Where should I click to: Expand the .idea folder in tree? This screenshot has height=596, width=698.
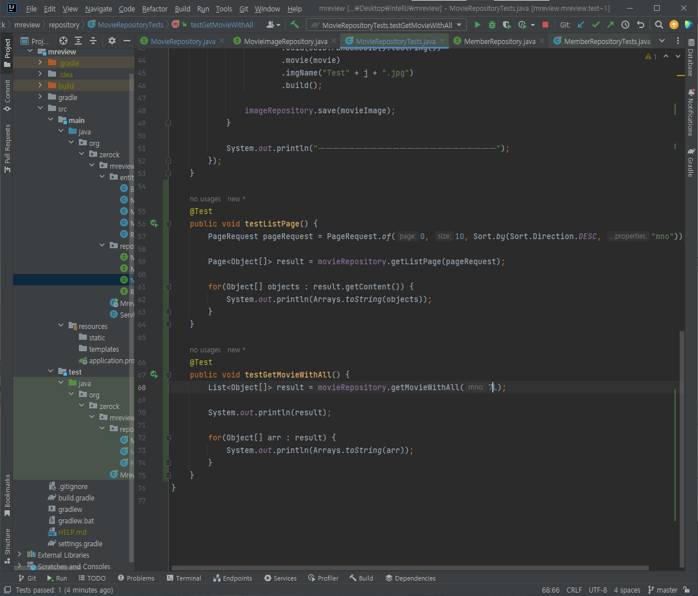click(x=40, y=74)
